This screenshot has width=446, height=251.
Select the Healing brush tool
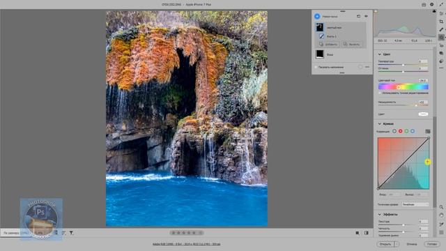[441, 29]
